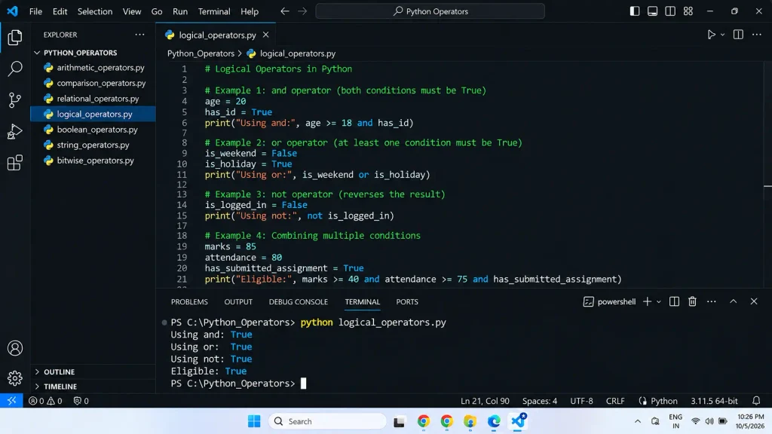
Task: Switch to the TERMINAL panel tab
Action: [x=362, y=301]
